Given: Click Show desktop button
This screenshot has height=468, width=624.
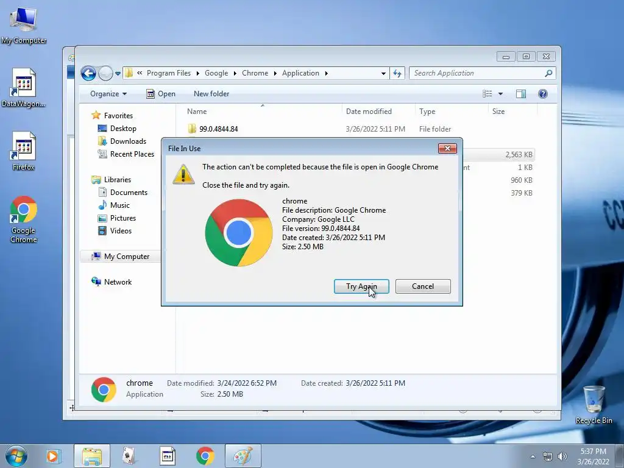Looking at the screenshot, I should tap(620, 456).
